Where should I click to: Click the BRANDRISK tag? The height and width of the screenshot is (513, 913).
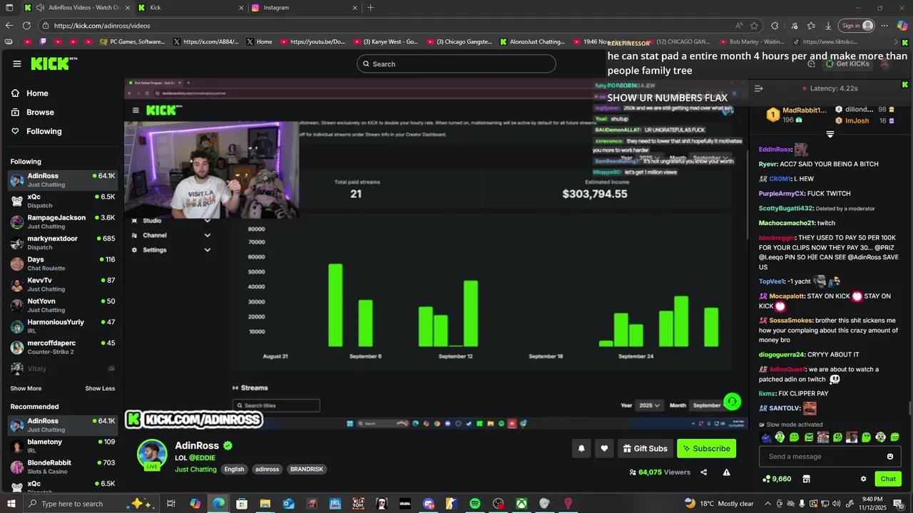[307, 470]
